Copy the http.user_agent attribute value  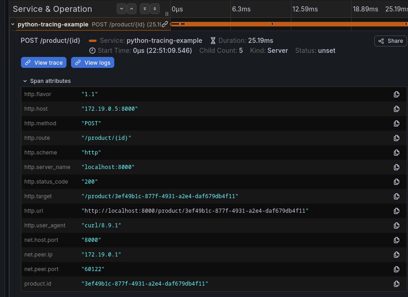(x=397, y=225)
